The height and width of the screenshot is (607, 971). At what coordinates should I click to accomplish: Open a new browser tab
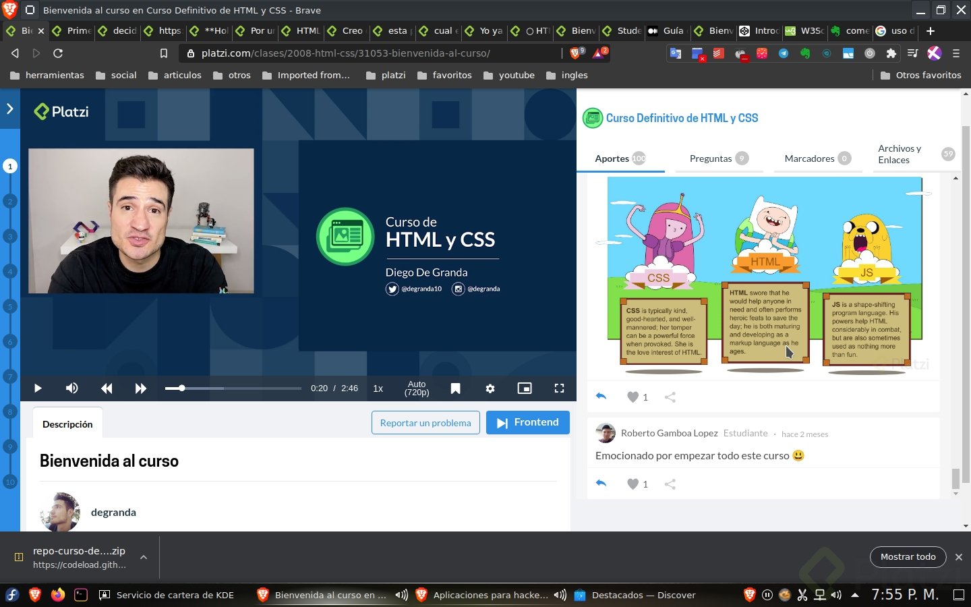[x=931, y=31]
